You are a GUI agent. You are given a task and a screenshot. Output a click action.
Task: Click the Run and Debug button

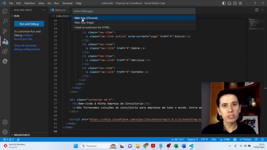point(29,24)
